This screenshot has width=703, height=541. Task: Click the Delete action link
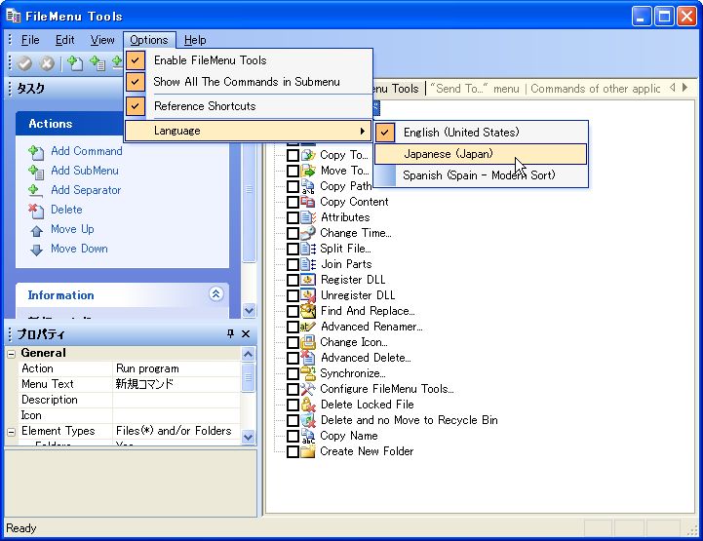click(x=66, y=210)
